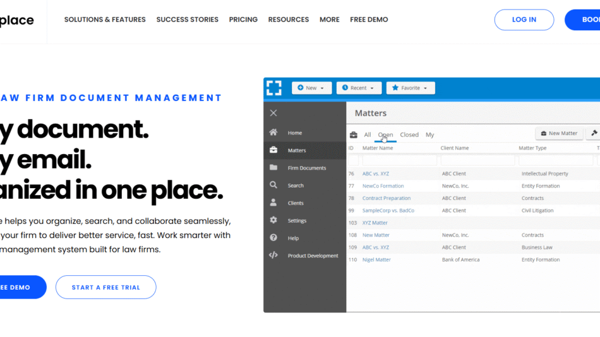Switch to the Closed matters tab
The image size is (600, 337).
(x=409, y=134)
